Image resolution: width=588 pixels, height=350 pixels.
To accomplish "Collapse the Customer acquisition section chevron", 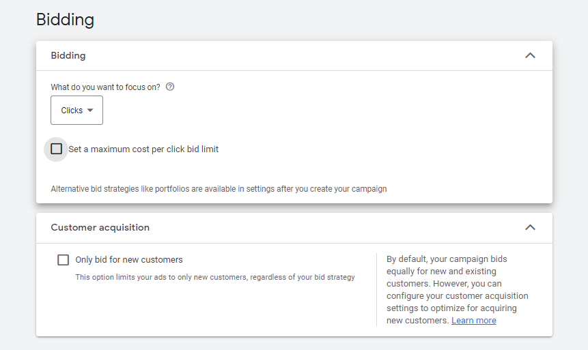I will pos(530,227).
